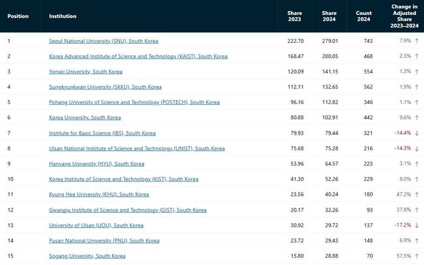Select the Position column header
Image resolution: width=424 pixels, height=265 pixels.
pos(18,16)
